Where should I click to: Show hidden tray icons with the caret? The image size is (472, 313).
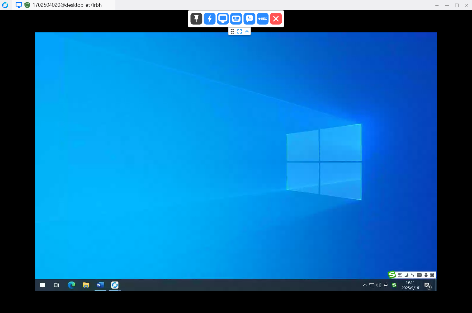pyautogui.click(x=365, y=285)
